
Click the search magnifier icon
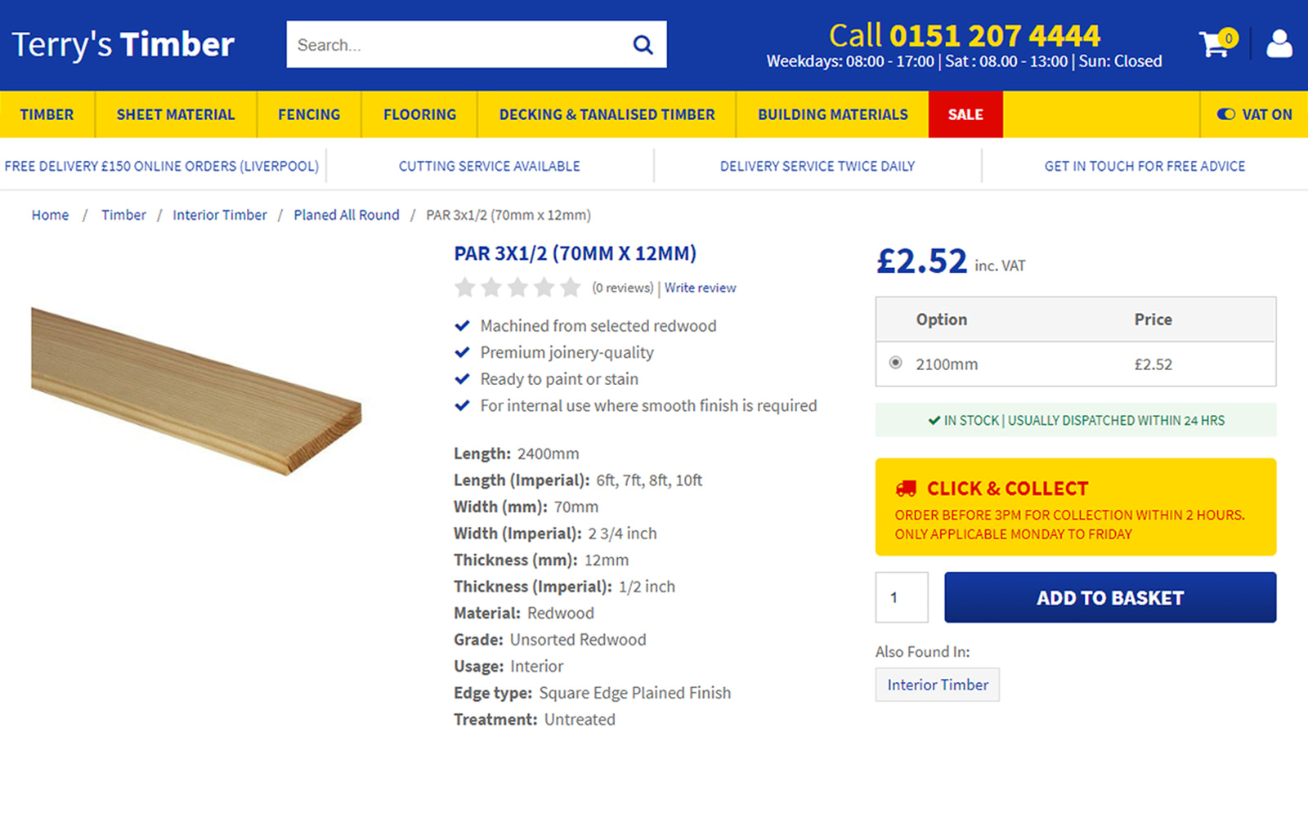tap(643, 45)
